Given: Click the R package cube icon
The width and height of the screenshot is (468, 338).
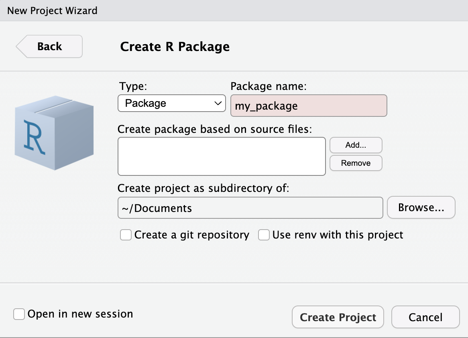Looking at the screenshot, I should 54,132.
